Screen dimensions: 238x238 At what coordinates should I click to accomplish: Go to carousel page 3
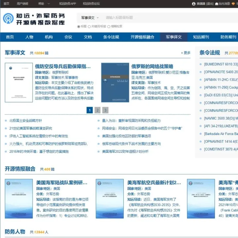coord(105,110)
